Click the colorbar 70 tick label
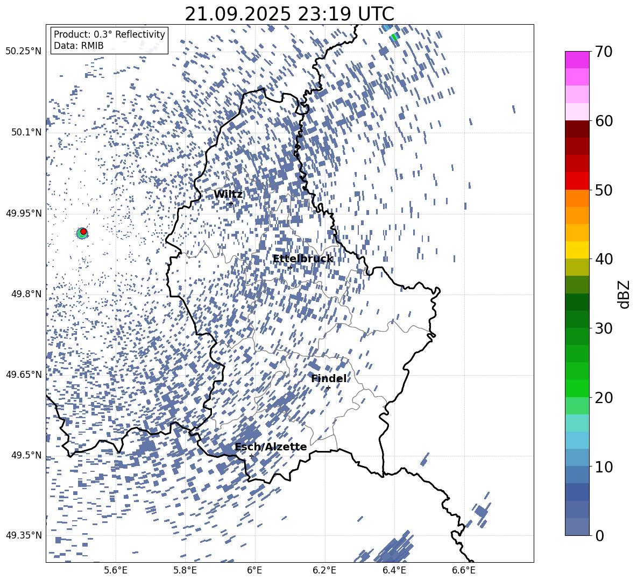Viewport: 637px width, 581px height. [604, 52]
